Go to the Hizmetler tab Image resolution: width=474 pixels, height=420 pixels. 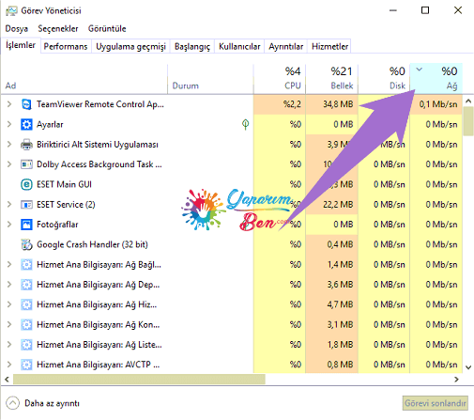coord(329,46)
